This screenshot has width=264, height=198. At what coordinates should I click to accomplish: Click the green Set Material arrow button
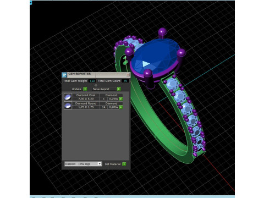click(x=124, y=164)
